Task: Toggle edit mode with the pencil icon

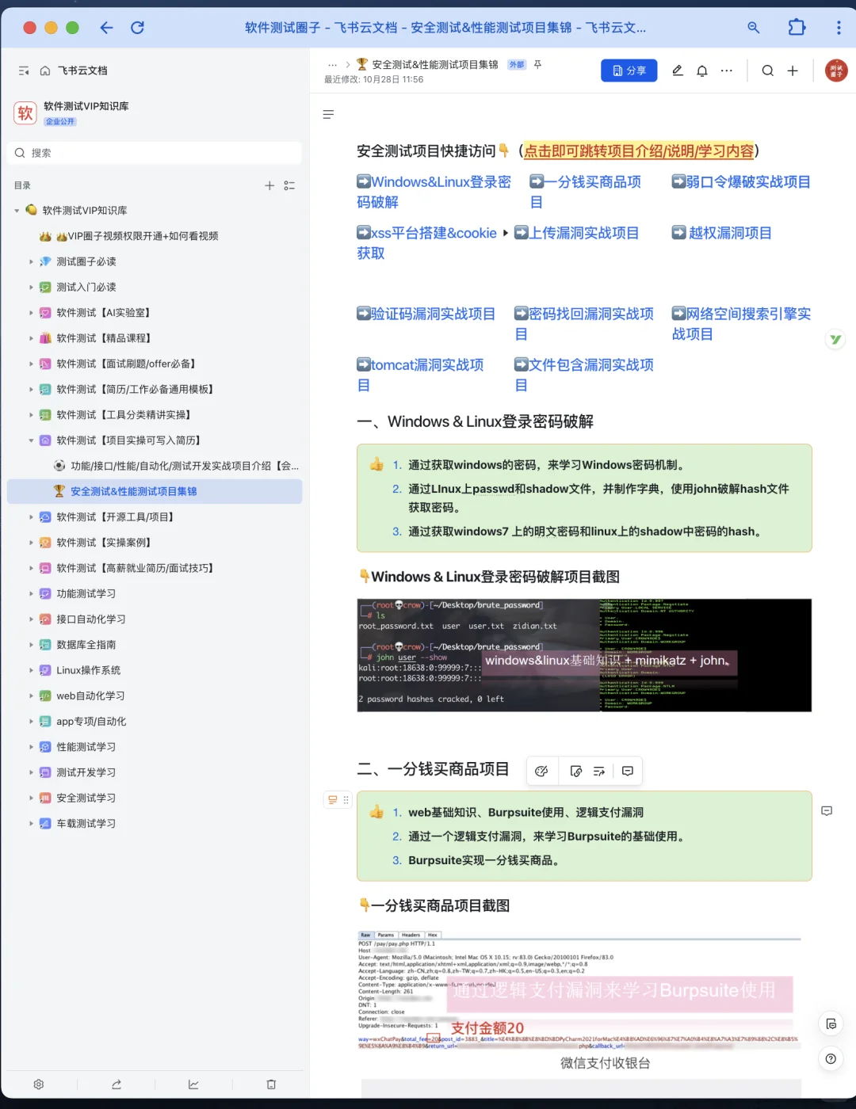Action: 677,71
